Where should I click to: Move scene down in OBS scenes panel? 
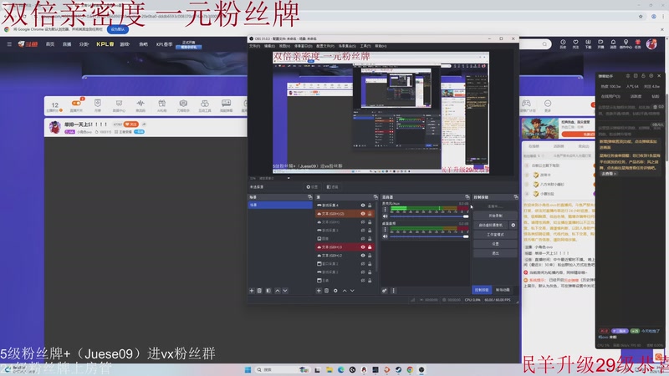285,291
